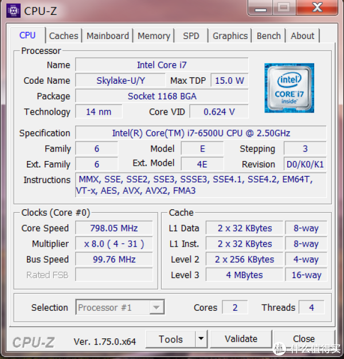This screenshot has height=359, width=344.
Task: Click the Model value 'E'
Action: (x=202, y=149)
